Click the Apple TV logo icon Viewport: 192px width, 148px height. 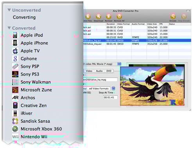tap(15, 51)
